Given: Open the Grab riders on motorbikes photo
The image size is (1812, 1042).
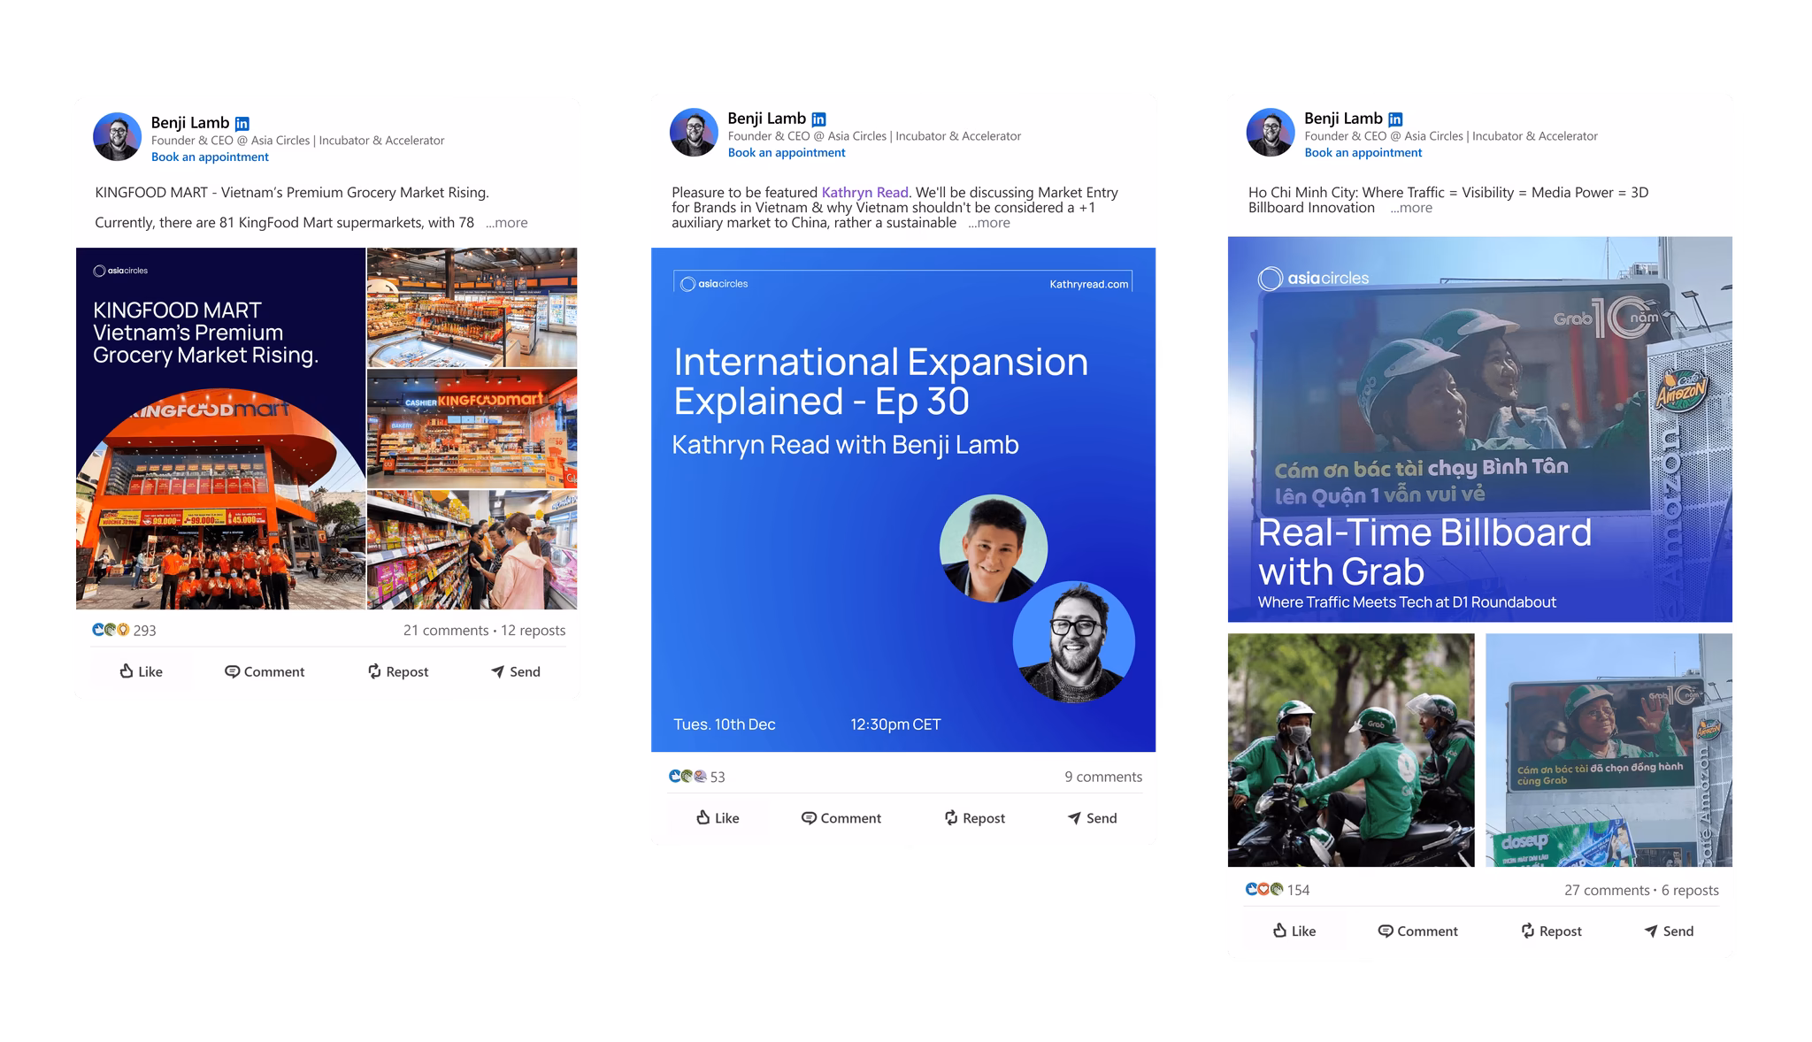Looking at the screenshot, I should (1351, 750).
